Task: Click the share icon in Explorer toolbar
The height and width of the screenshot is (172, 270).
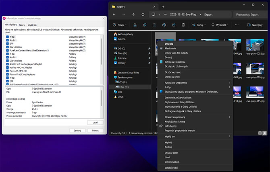Action: point(174,25)
